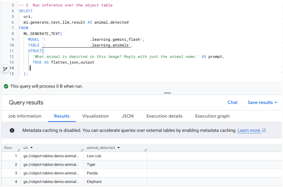Click the Elephant result cell
This screenshot has width=283, height=187.
click(x=115, y=182)
